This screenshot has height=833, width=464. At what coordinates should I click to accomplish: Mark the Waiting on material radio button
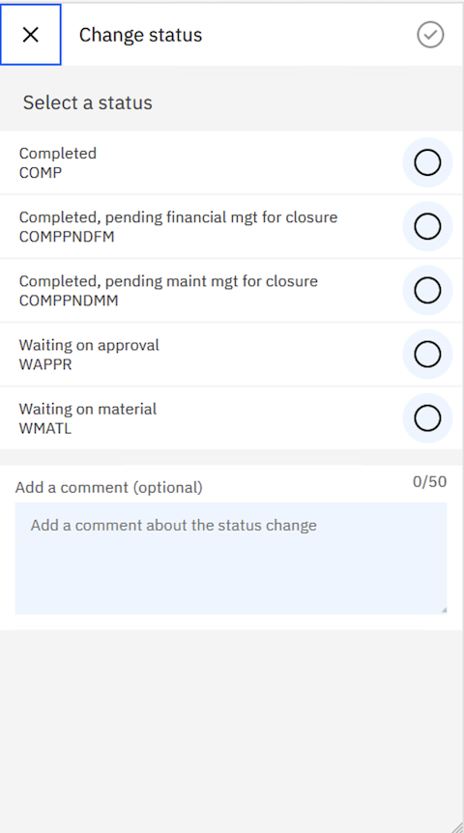427,418
